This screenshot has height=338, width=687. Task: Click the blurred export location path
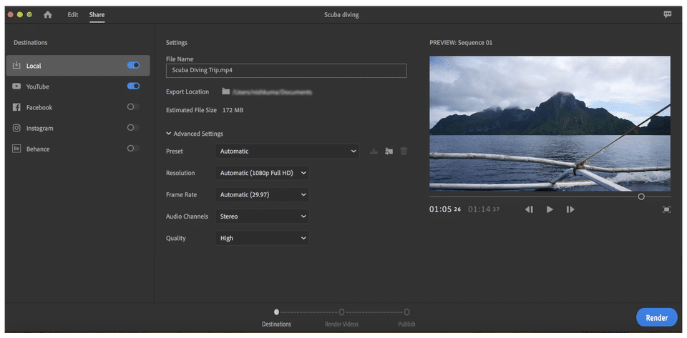pyautogui.click(x=272, y=91)
